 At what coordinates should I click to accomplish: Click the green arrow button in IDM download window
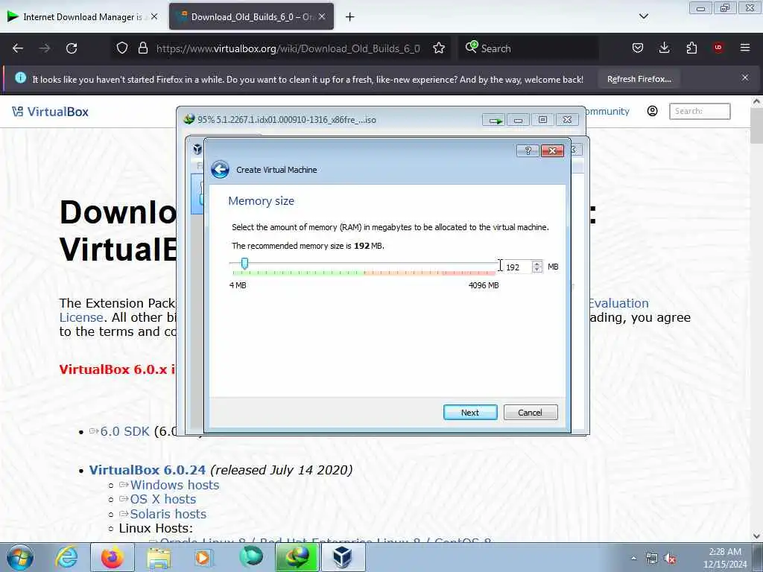494,120
